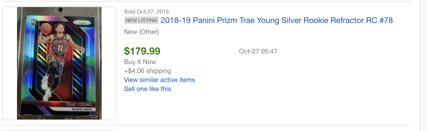This screenshot has width=427, height=131.
Task: Click the $179.99 sold price
Action: click(x=142, y=51)
